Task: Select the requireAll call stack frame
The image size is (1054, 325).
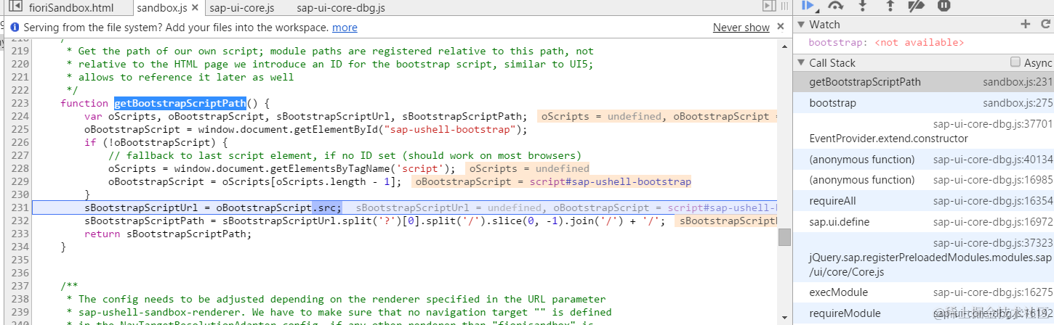Action: [923, 201]
